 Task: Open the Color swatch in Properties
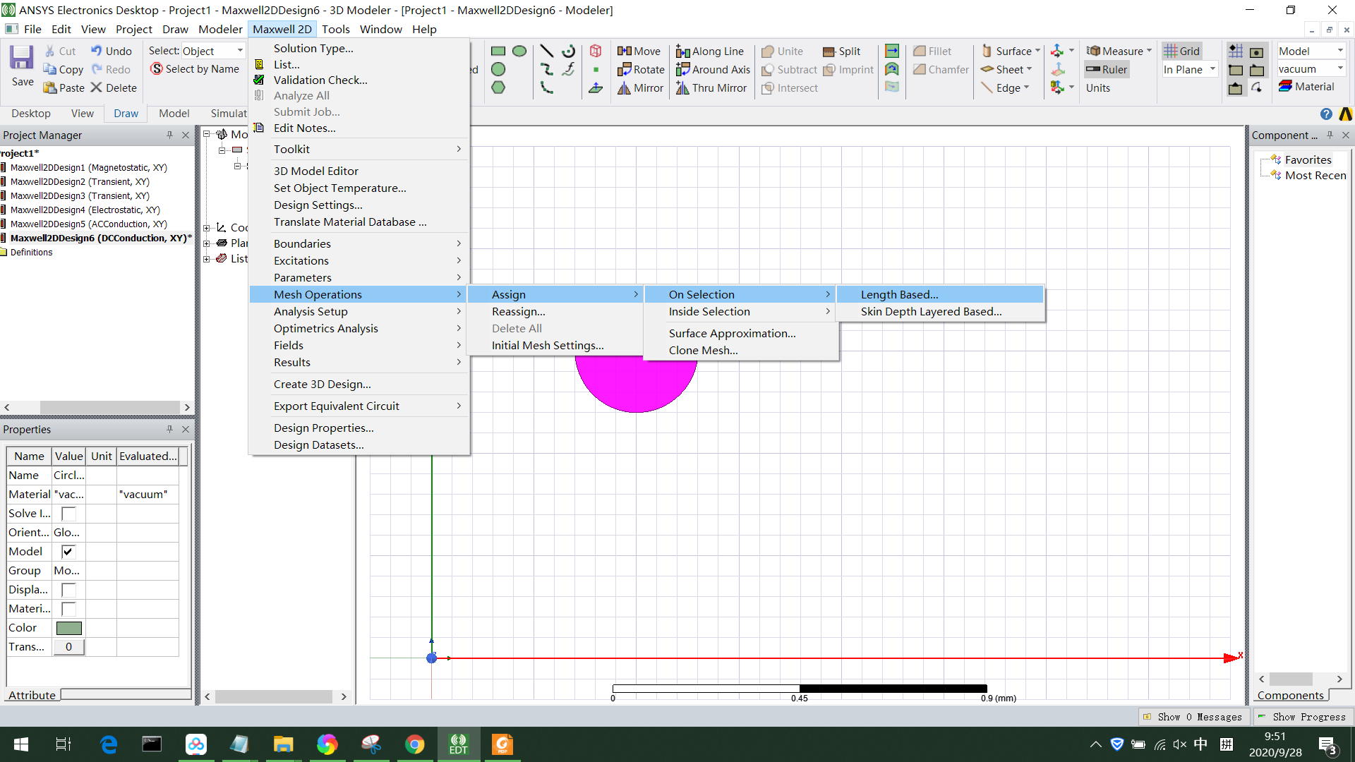pyautogui.click(x=68, y=627)
